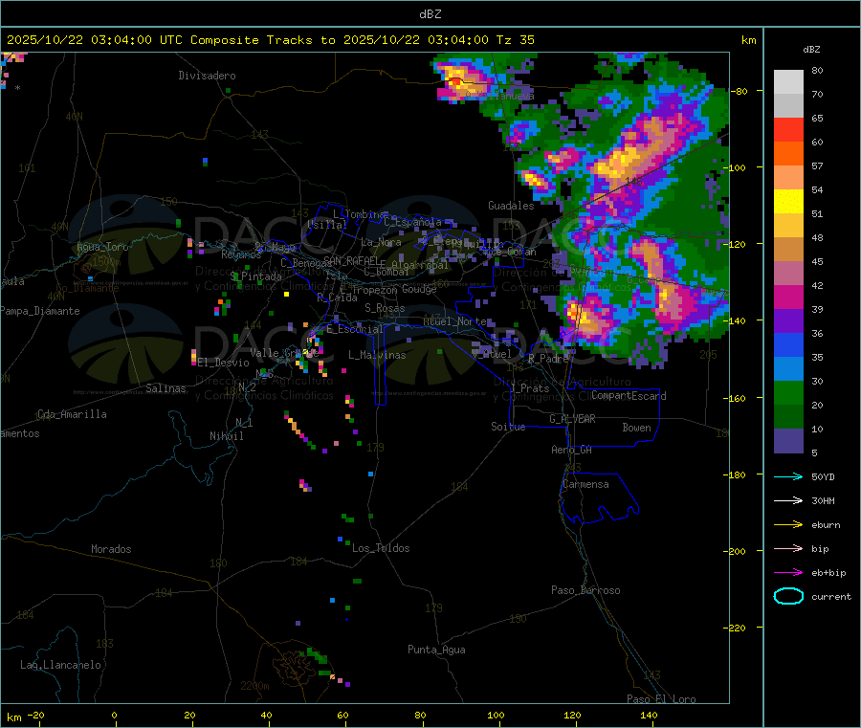The image size is (861, 728).
Task: Click the Paso_Barroso label
Action: pos(585,591)
